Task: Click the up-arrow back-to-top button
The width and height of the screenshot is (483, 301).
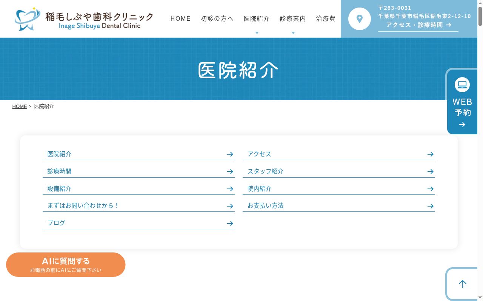Action: pos(462,284)
